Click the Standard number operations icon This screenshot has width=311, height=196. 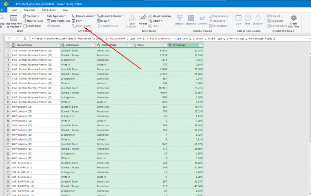pos(191,18)
